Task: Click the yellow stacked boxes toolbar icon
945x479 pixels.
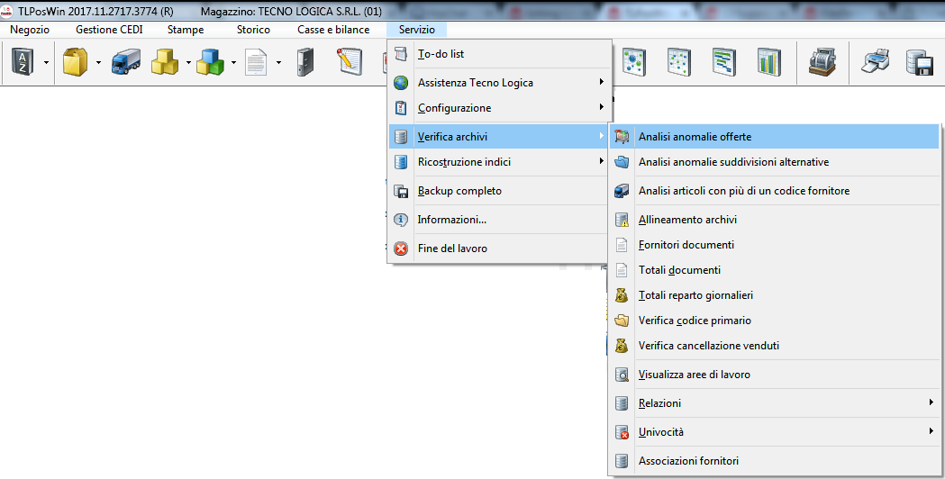Action: pyautogui.click(x=165, y=62)
